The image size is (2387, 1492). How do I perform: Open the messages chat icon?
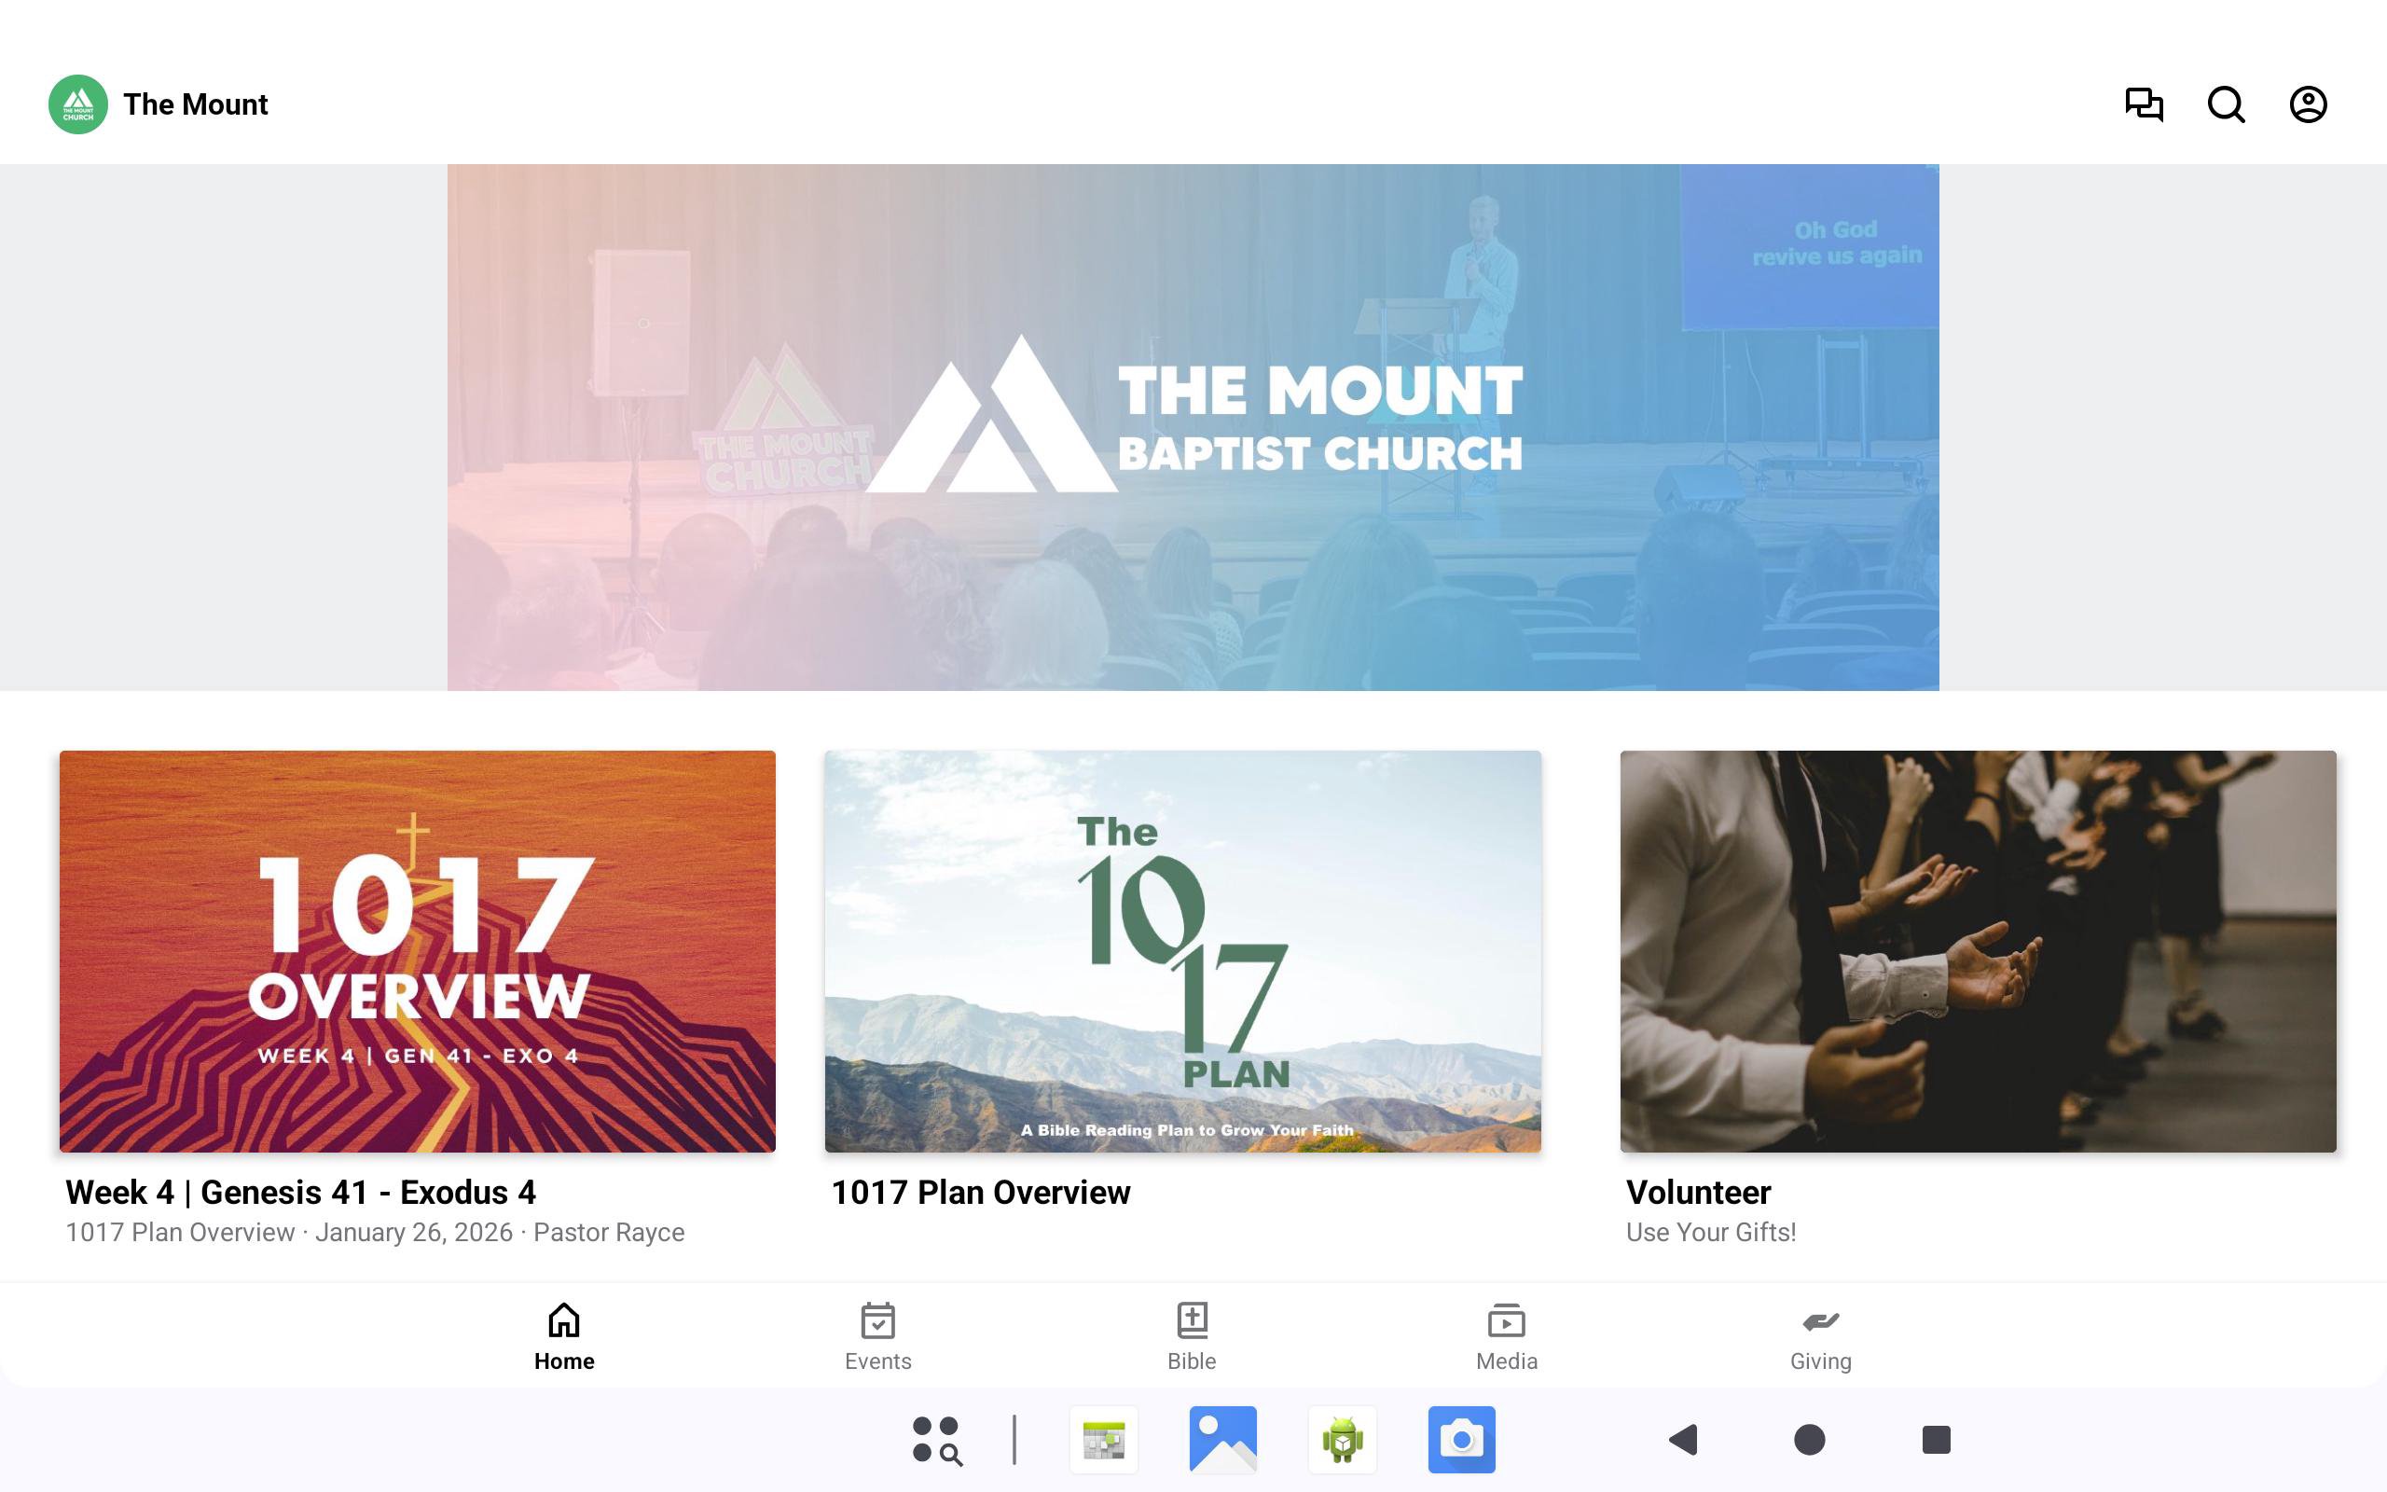2144,104
